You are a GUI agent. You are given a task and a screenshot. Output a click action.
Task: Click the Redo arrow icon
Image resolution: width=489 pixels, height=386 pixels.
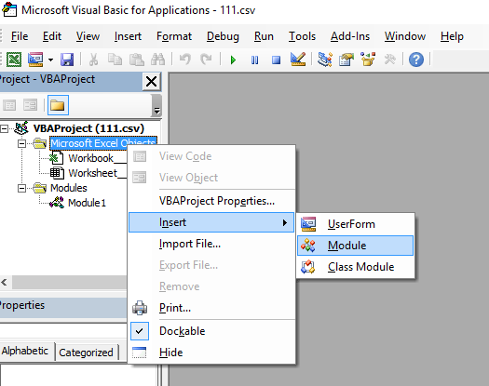[x=206, y=60]
